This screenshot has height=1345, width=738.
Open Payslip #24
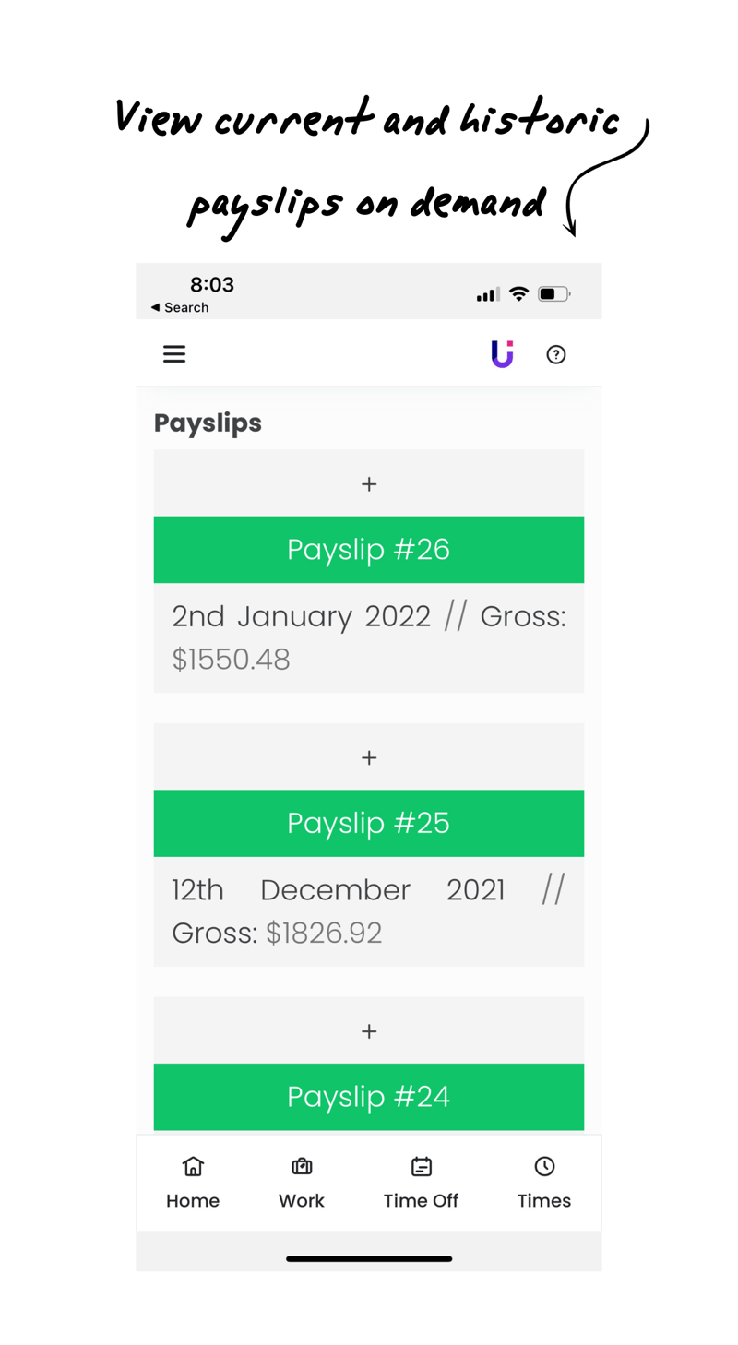(368, 1097)
